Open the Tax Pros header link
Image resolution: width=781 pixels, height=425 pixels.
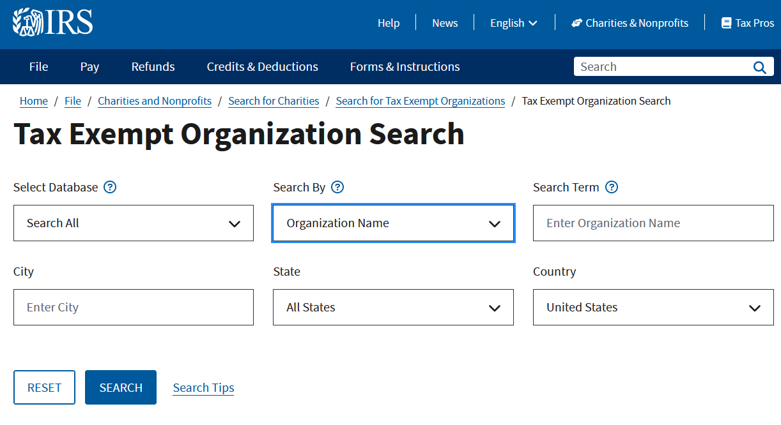(x=747, y=23)
